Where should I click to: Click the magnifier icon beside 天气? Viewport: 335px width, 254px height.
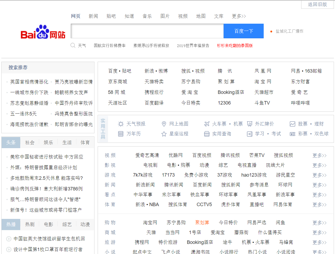[73, 45]
